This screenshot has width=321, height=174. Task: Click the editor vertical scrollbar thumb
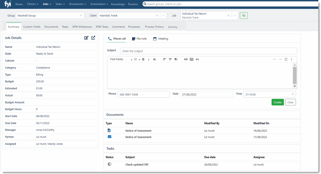[x=295, y=75]
